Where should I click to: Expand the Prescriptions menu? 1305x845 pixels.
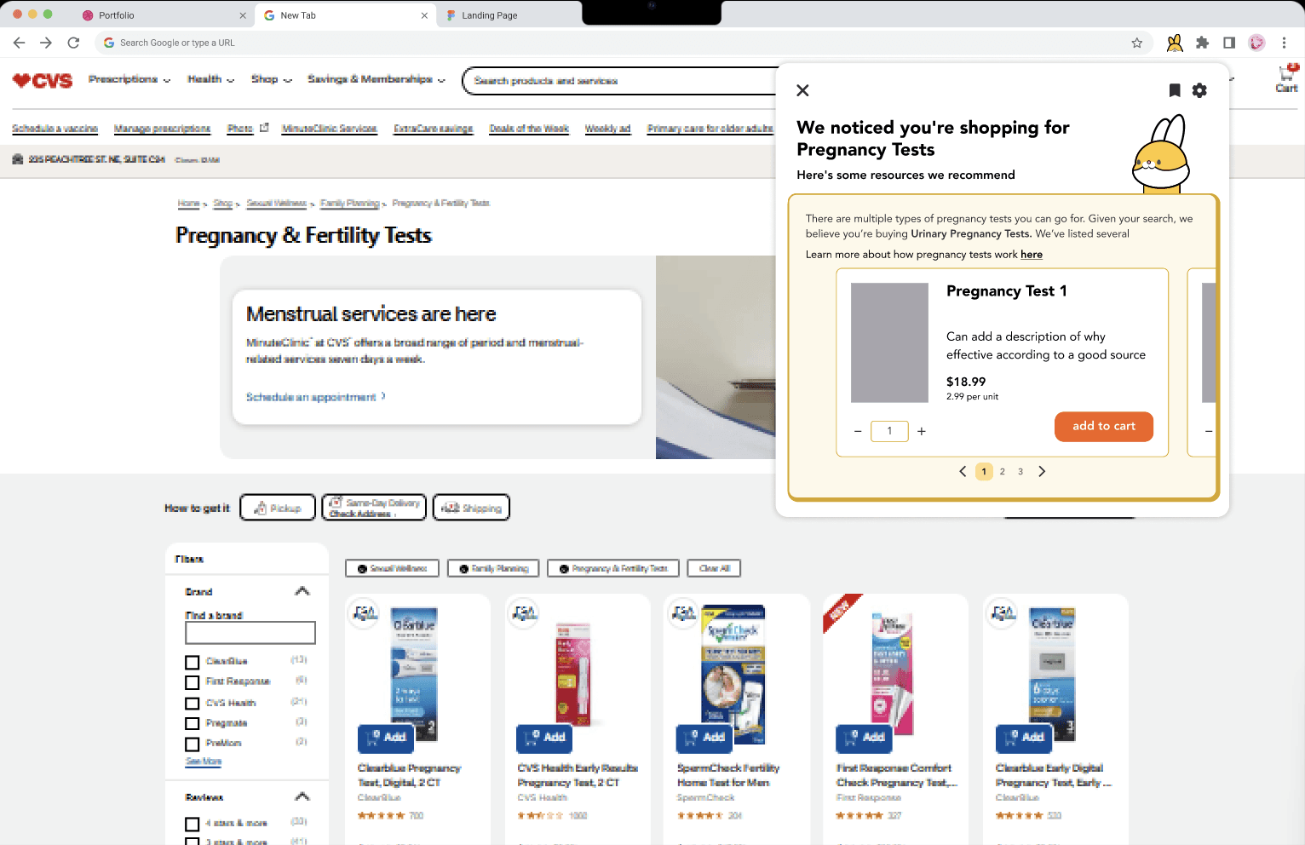tap(129, 79)
